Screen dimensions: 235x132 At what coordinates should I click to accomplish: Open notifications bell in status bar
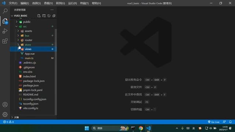coord(230,122)
